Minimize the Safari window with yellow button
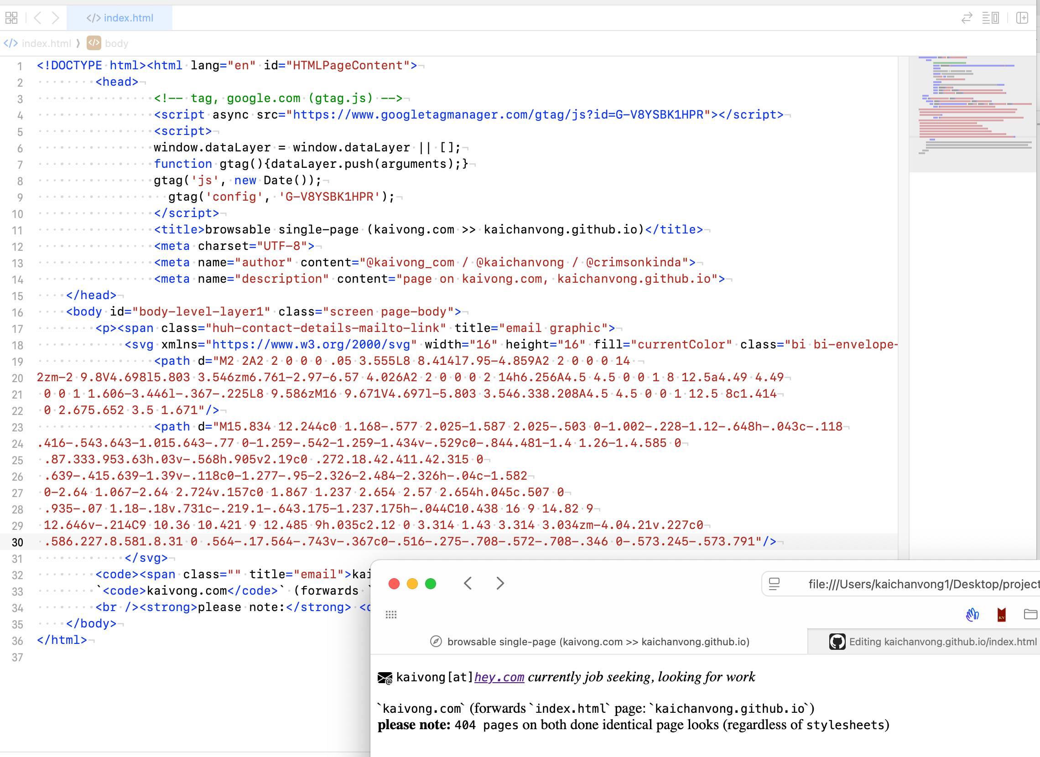Screen dimensions: 1040x757 click(412, 584)
